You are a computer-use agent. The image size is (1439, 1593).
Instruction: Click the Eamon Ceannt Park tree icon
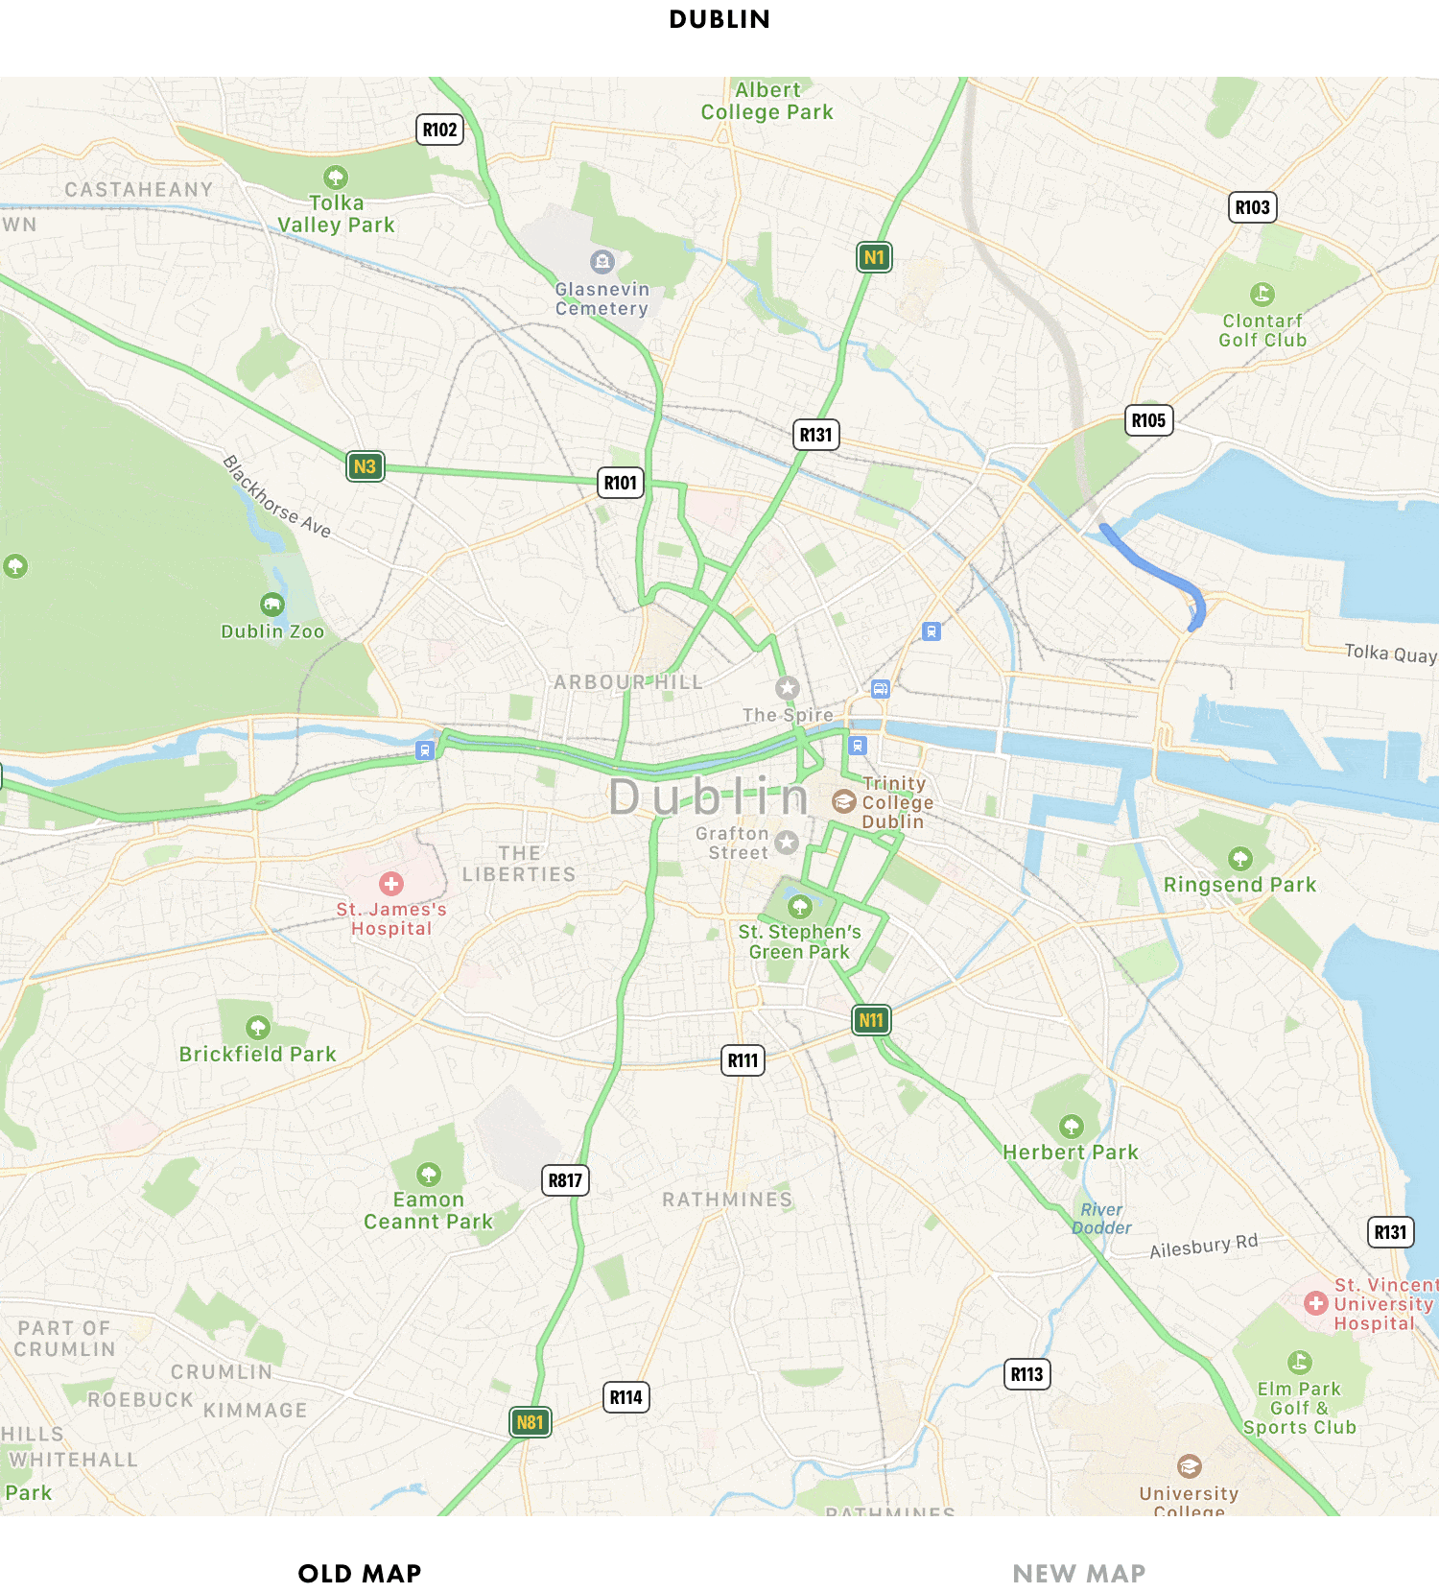[x=429, y=1174]
